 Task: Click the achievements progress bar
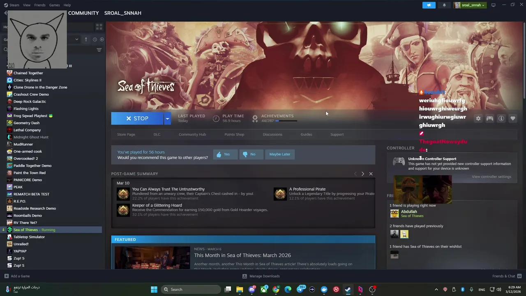[x=286, y=121]
